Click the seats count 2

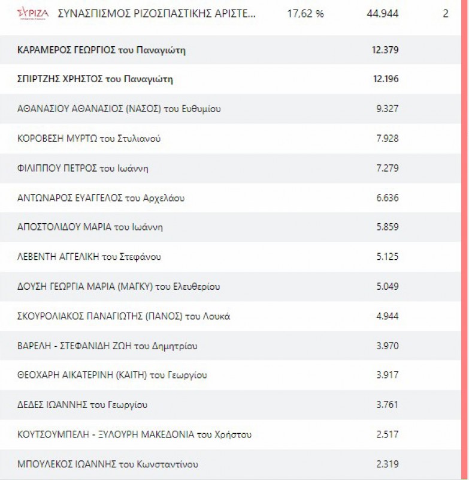click(x=445, y=14)
